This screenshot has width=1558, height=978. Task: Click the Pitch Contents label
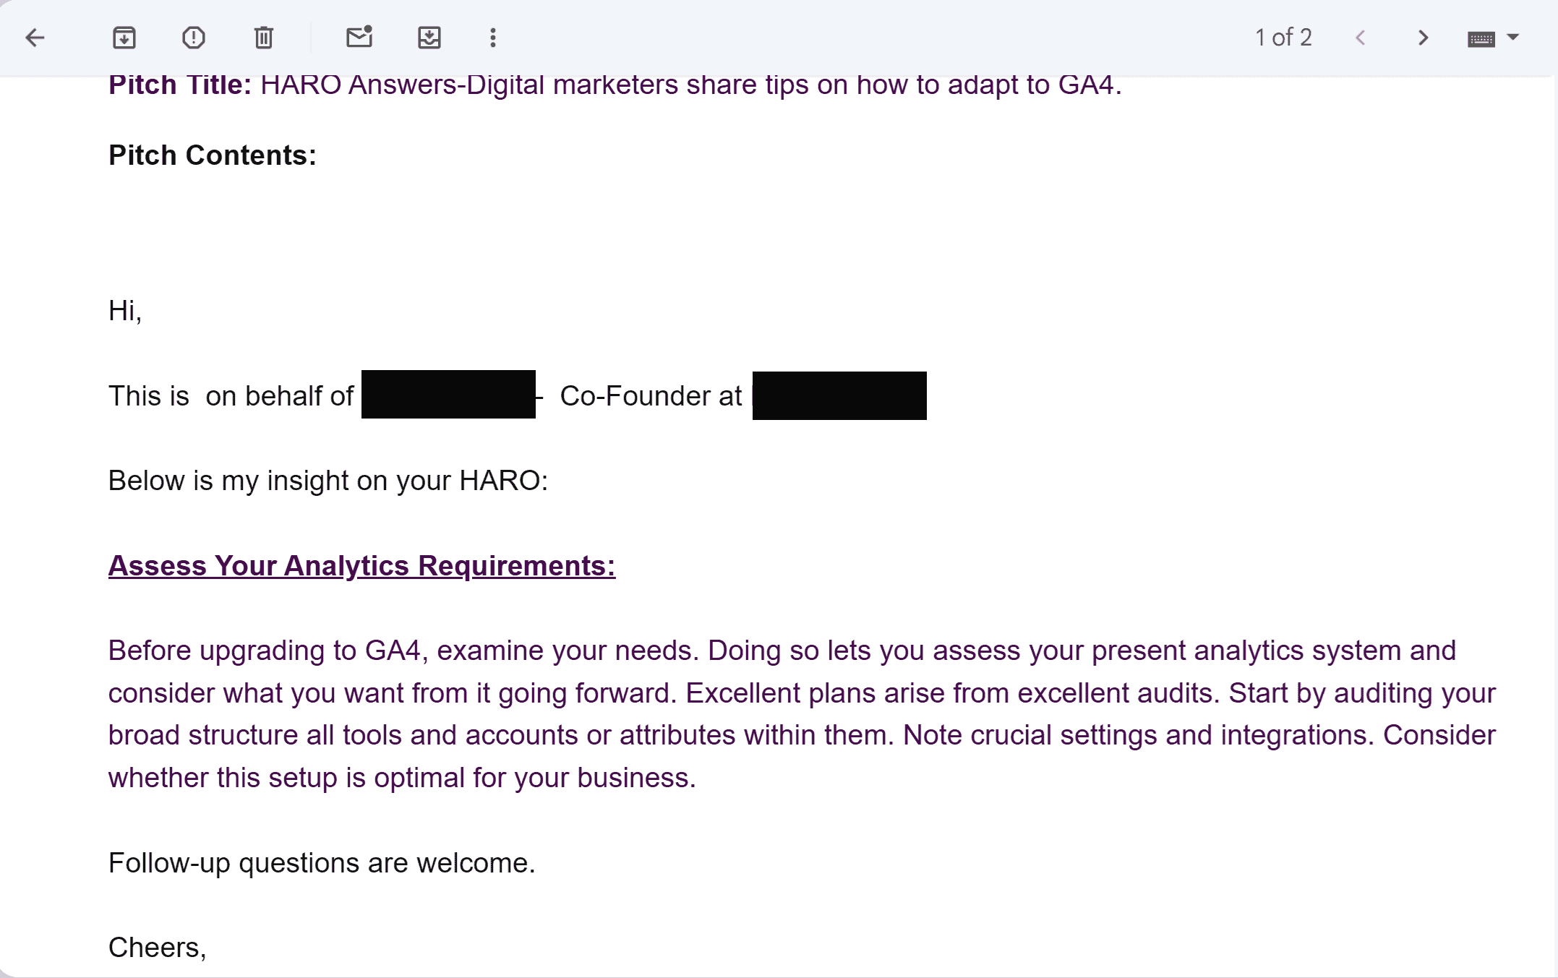(x=213, y=155)
